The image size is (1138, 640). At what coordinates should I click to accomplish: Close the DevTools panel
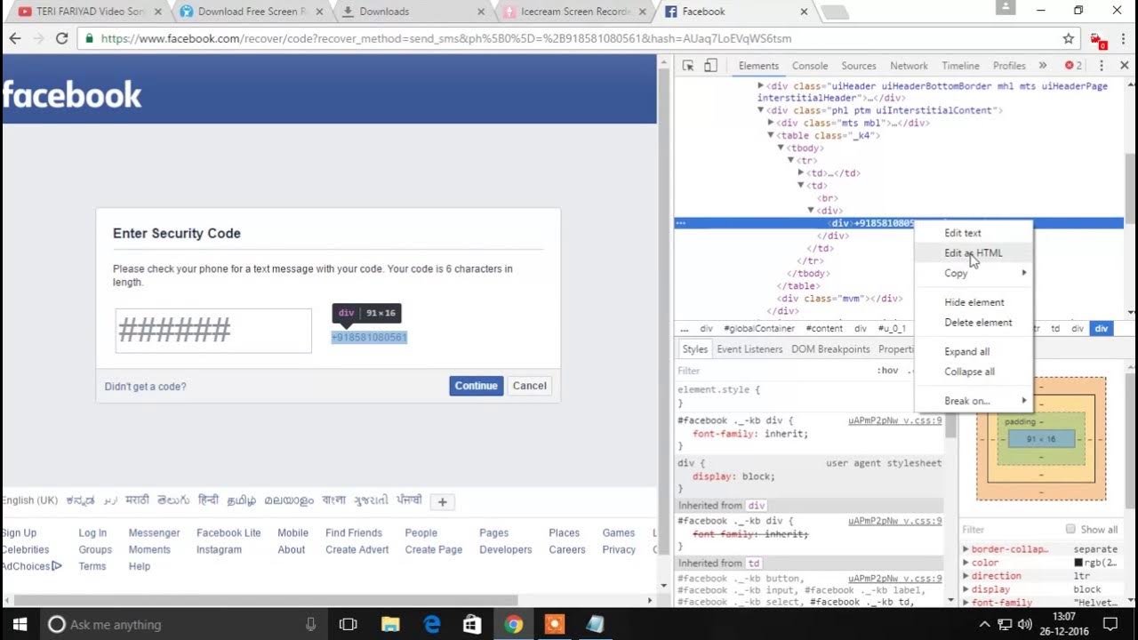pos(1124,65)
